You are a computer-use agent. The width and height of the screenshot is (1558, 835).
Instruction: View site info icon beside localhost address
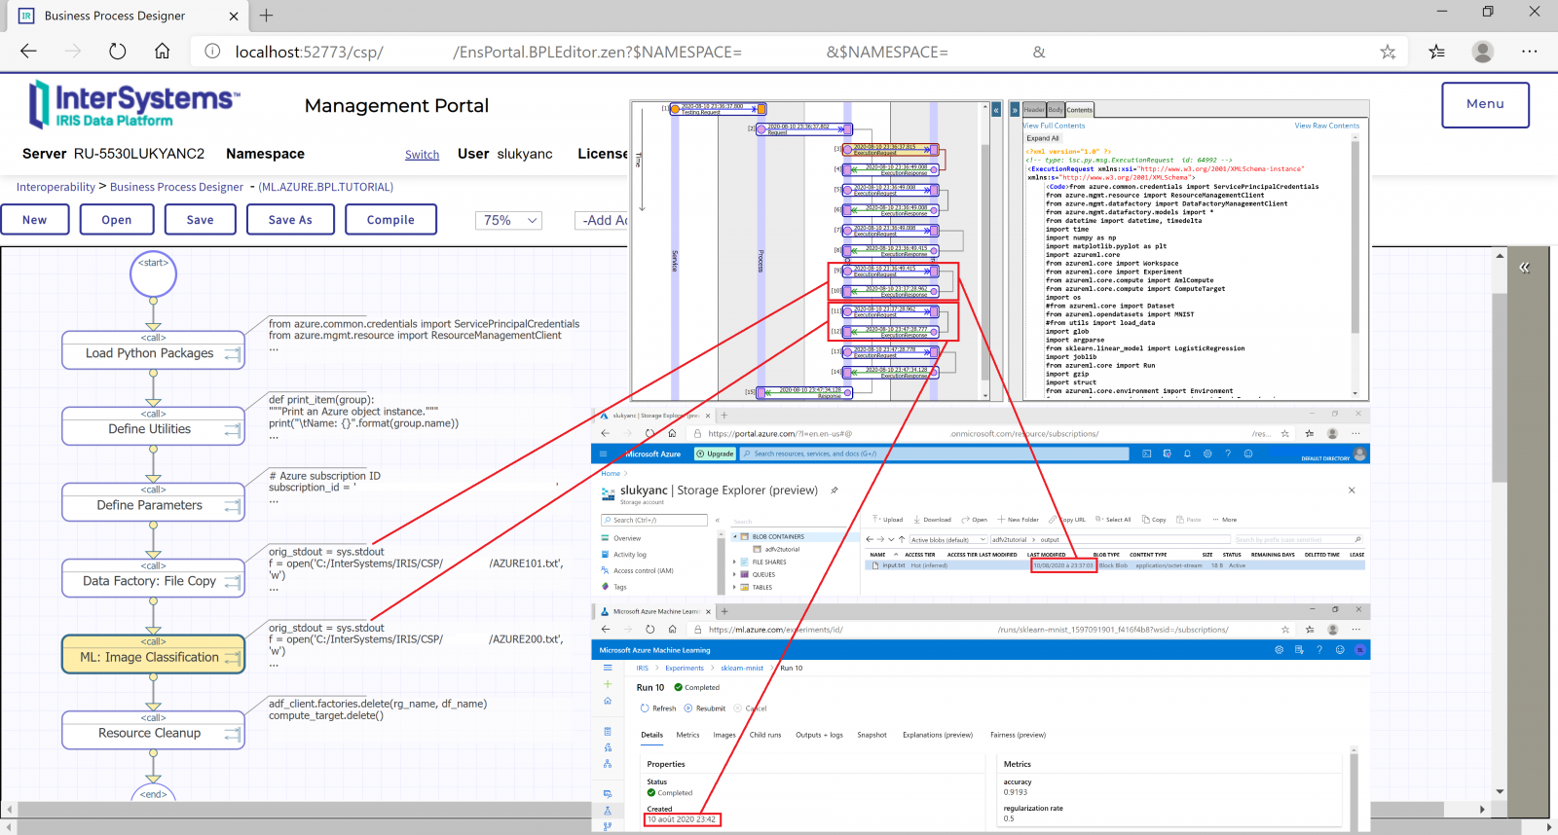pyautogui.click(x=212, y=52)
